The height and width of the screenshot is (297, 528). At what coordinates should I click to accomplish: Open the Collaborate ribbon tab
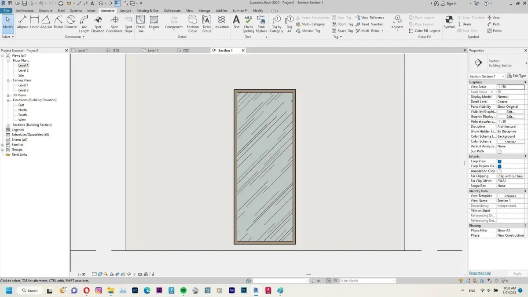pyautogui.click(x=172, y=11)
